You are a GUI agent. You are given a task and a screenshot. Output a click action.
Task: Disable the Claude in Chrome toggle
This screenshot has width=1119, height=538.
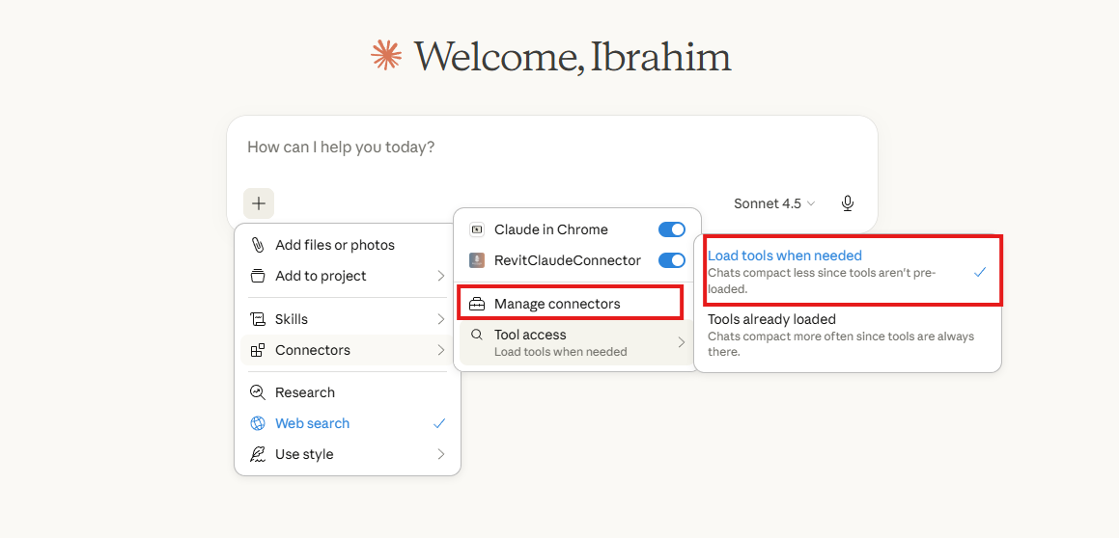tap(671, 229)
